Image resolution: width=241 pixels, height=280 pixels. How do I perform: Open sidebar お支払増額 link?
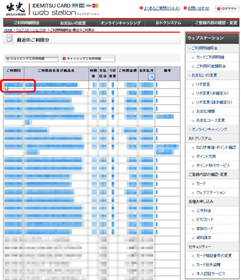point(206,111)
